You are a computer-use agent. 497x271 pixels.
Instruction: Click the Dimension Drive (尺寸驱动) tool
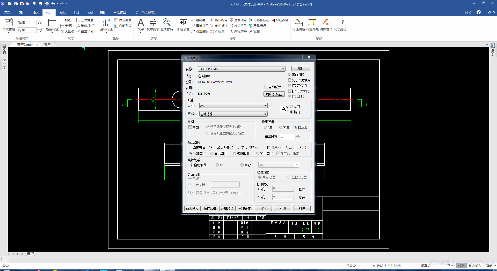tap(340, 25)
